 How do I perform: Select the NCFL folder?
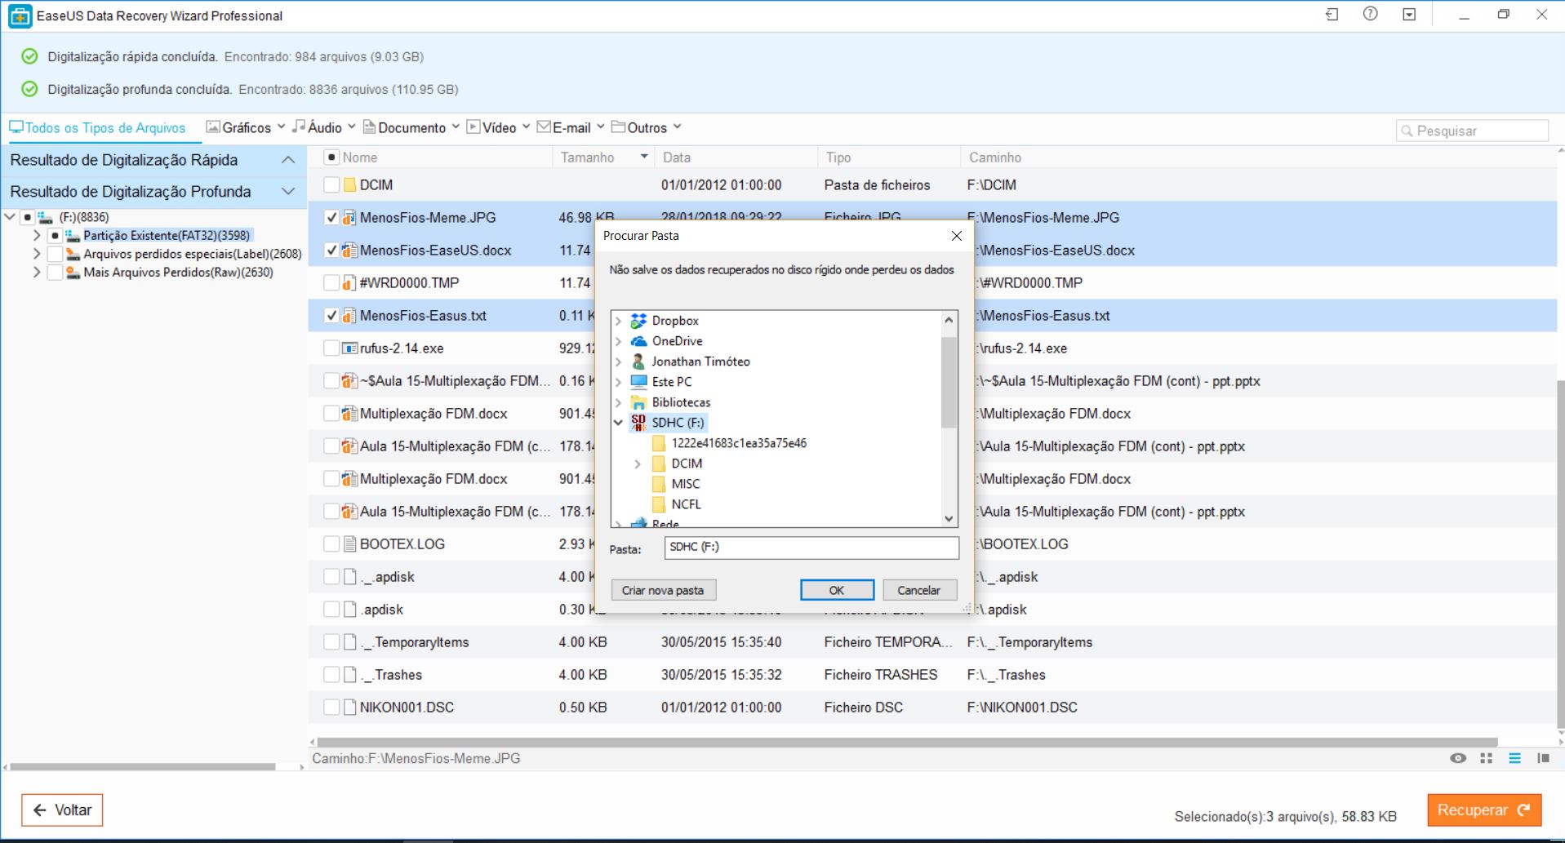tap(686, 504)
